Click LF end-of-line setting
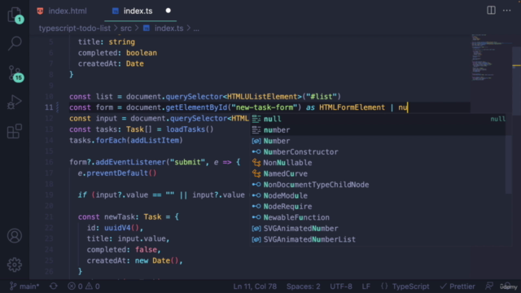521x293 pixels. pyautogui.click(x=366, y=286)
